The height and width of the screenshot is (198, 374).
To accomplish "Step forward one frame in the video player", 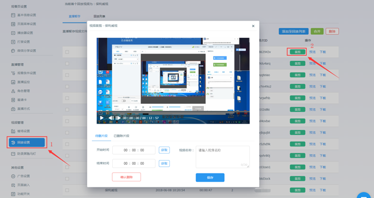I will (x=118, y=118).
